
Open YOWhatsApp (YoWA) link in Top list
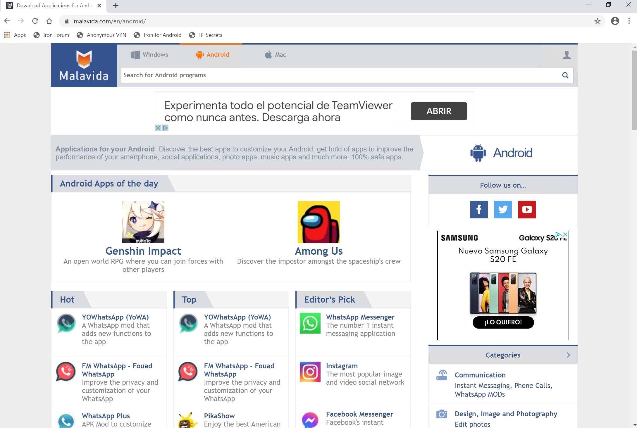point(237,317)
